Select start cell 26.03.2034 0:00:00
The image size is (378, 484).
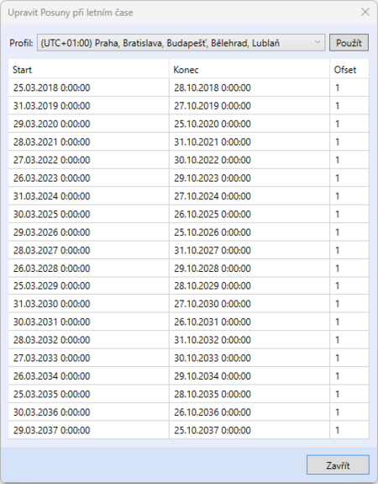coord(88,376)
